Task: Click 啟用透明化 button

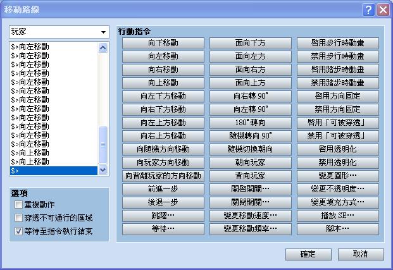Action: (337, 149)
